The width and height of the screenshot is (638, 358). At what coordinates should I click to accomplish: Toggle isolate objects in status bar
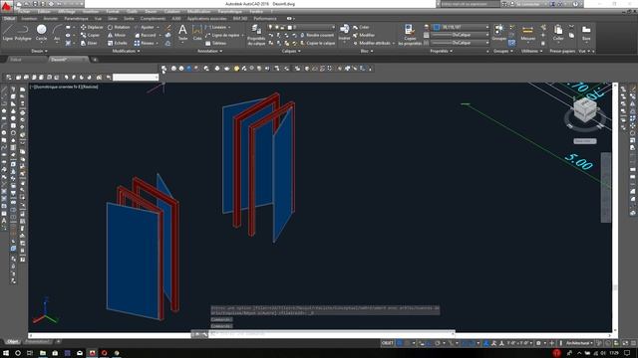coord(608,343)
